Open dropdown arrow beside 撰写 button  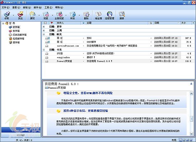click(x=39, y=15)
